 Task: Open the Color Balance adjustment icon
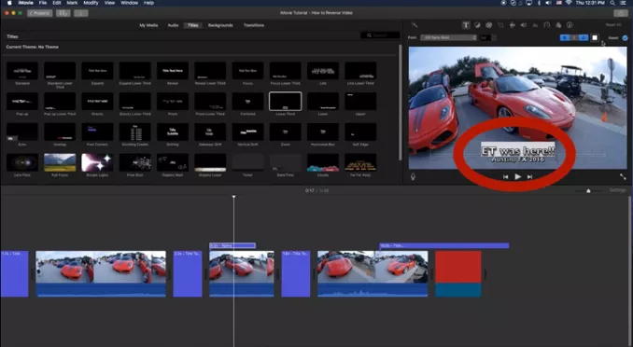click(x=477, y=25)
